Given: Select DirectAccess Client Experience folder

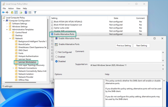Looking at the screenshot, I should pyautogui.click(x=32, y=47).
